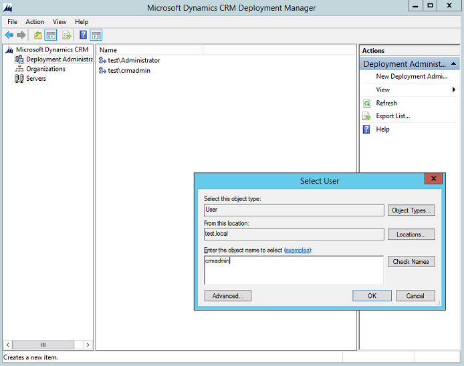Expand the View submenu arrow in Actions
Viewport: 464px width, 366px height.
454,89
